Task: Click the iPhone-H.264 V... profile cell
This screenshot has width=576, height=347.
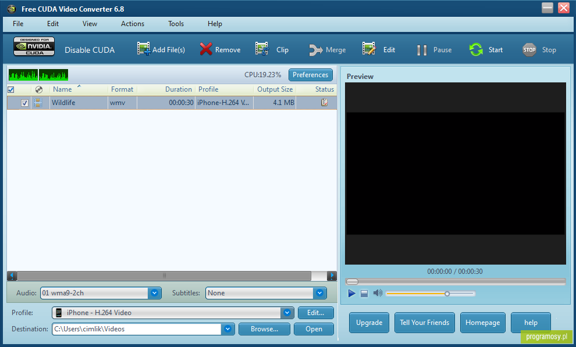Action: tap(224, 103)
